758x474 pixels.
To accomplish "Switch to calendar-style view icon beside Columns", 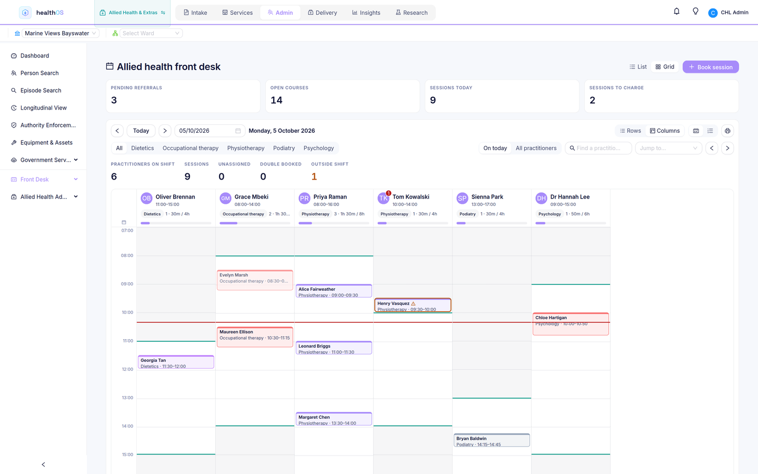I will [x=696, y=131].
